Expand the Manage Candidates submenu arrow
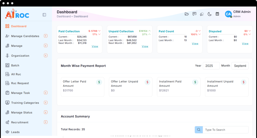Image resolution: width=257 pixels, height=138 pixels. tap(46, 36)
